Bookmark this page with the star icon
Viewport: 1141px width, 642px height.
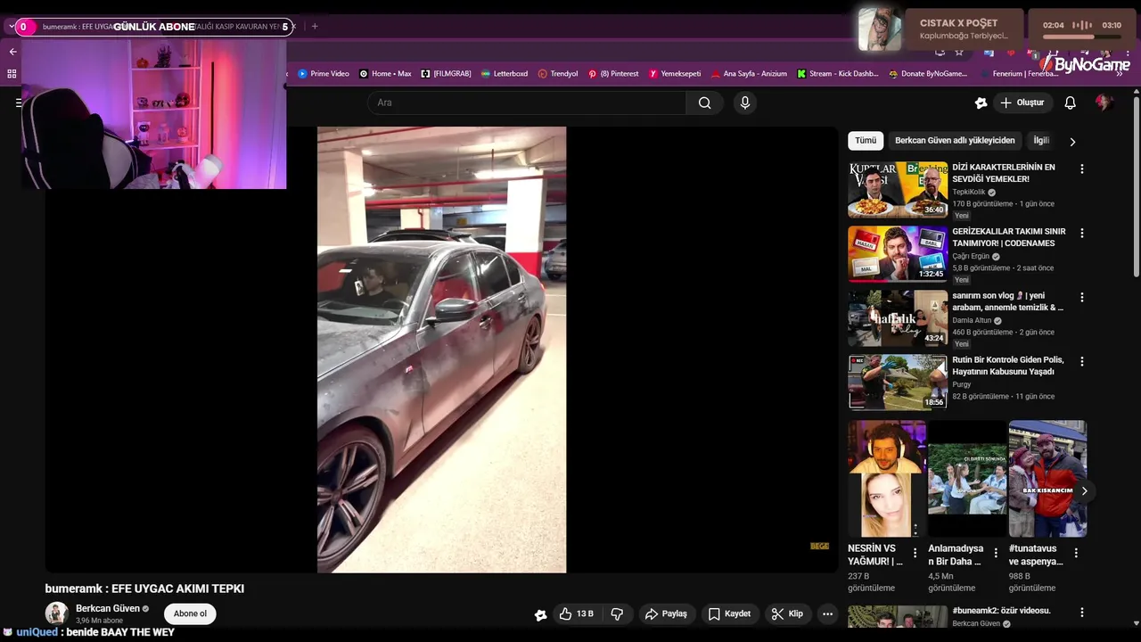[959, 52]
